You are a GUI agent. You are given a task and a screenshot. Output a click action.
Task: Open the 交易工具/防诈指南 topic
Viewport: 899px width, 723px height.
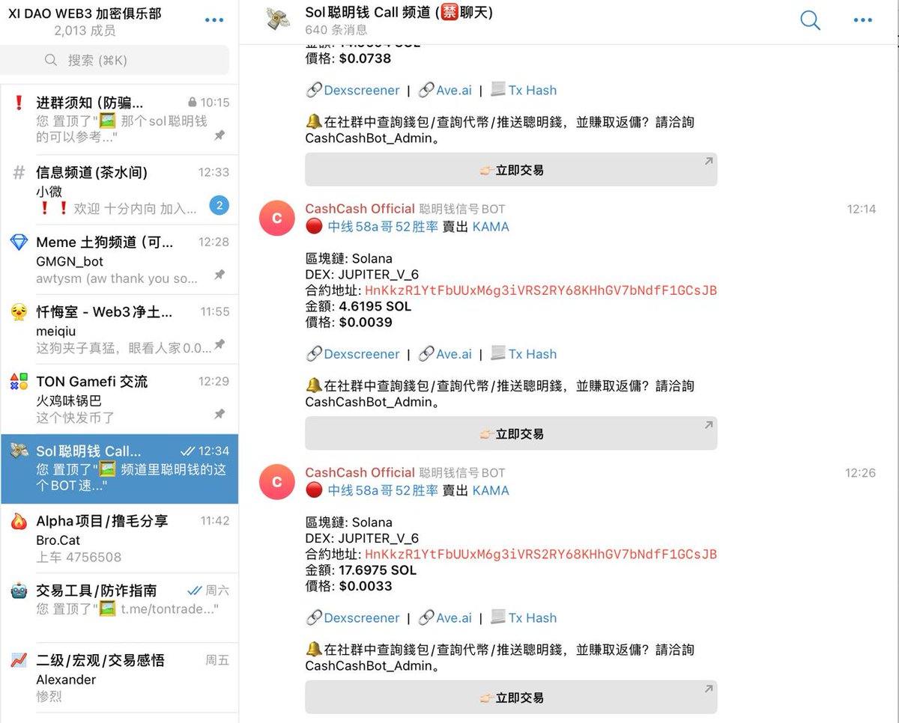pos(119,608)
